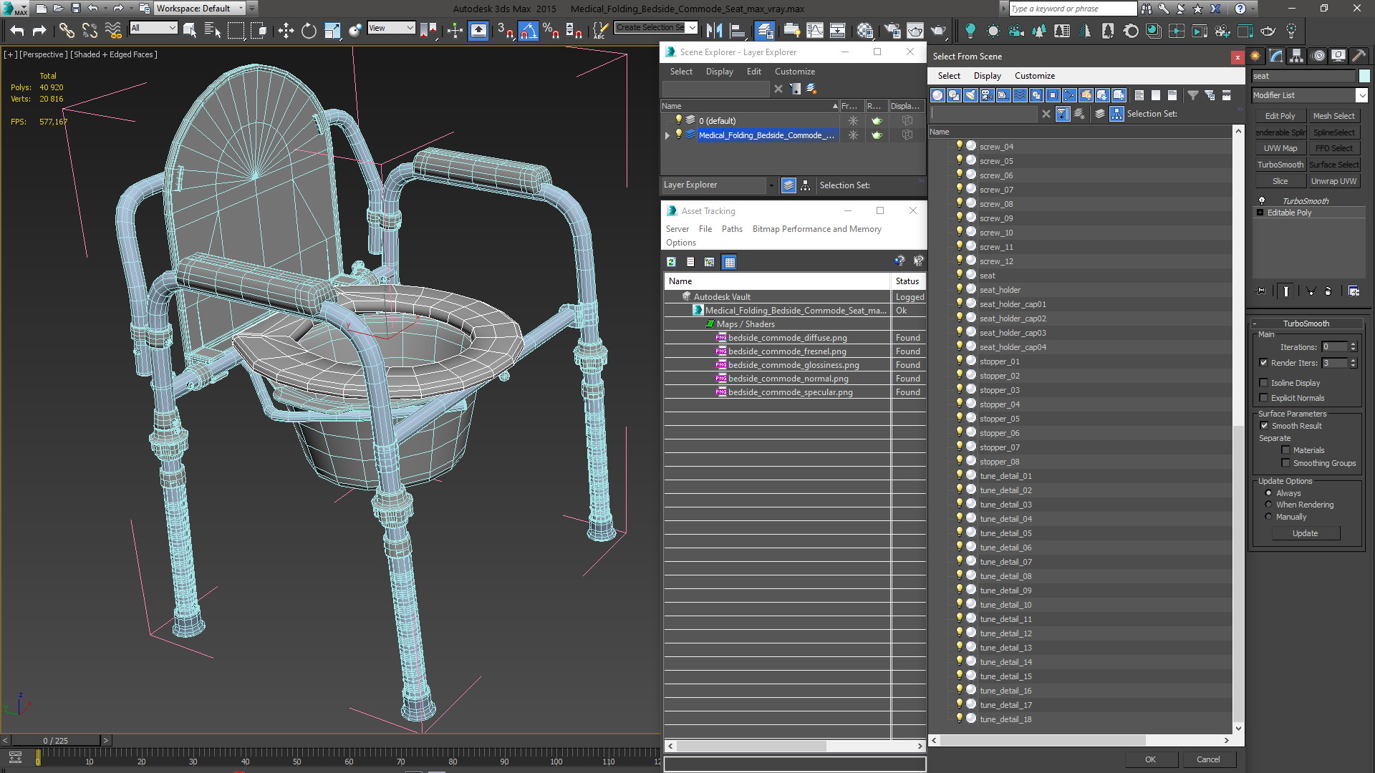Screen dimensions: 1375x773
Task: Click the Edit Poly modifier button
Action: 1280,116
